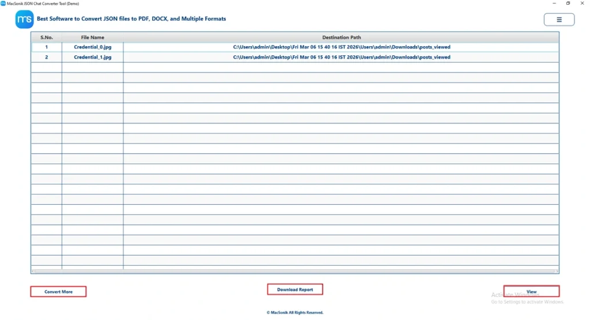Click the MacSonik All Rights Reserved footer
The width and height of the screenshot is (590, 320).
[x=295, y=313]
